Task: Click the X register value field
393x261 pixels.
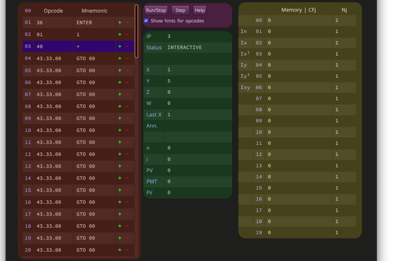Action: click(x=198, y=70)
